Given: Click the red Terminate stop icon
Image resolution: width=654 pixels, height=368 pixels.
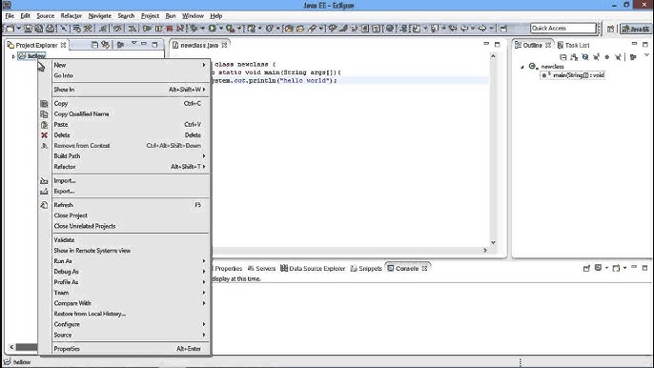Looking at the screenshot, I should (170, 29).
